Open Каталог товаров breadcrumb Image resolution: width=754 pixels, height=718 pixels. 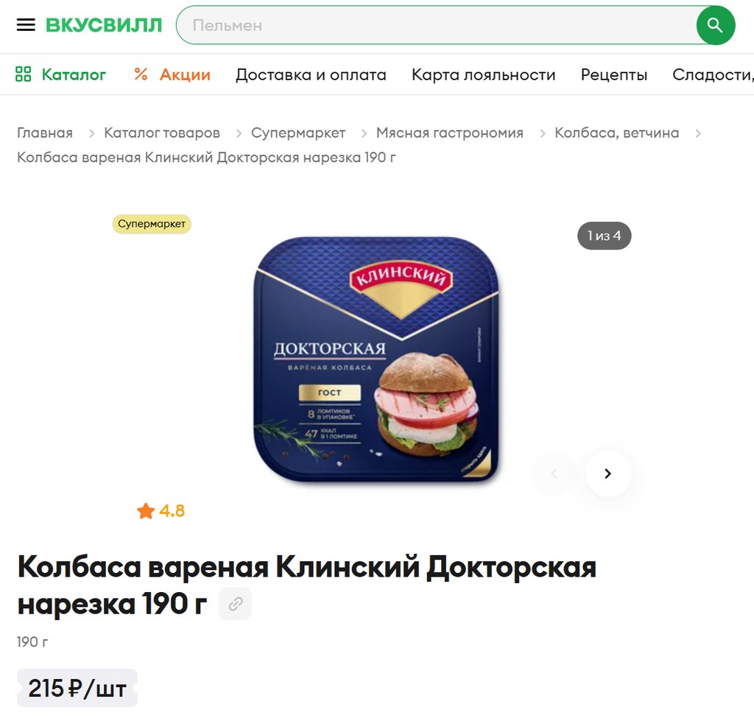point(162,133)
